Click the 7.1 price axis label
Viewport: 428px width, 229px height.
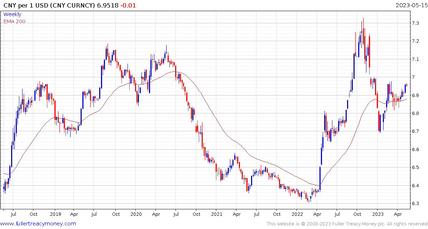(415, 59)
